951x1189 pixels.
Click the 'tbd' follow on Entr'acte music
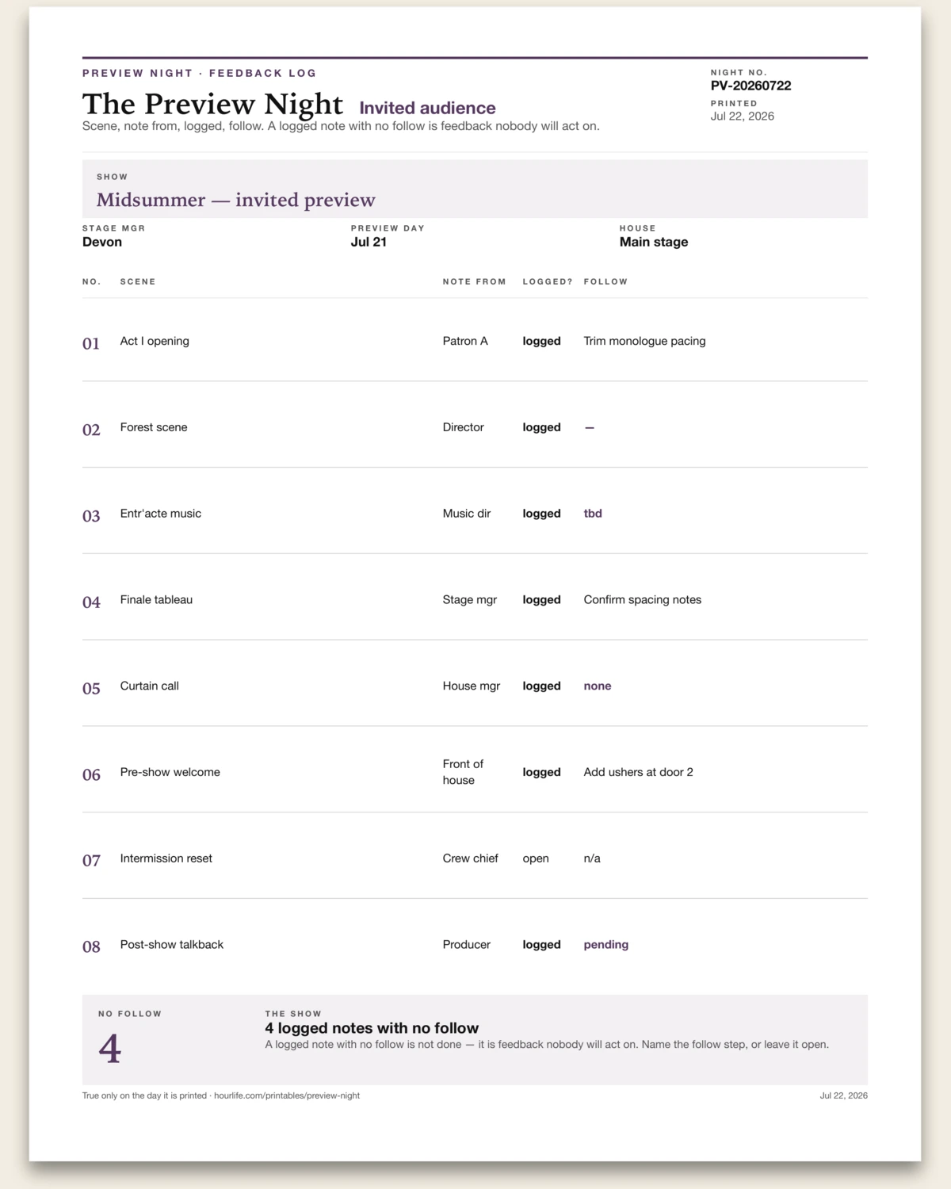pos(593,513)
